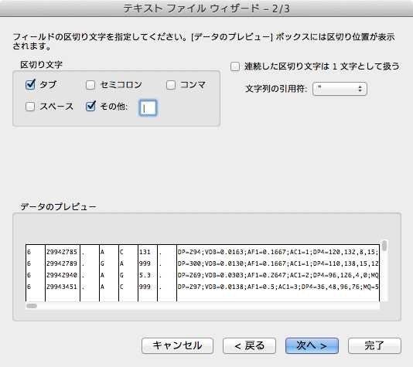Finish the wizard with 完了 button
This screenshot has height=367, width=413.
(374, 345)
